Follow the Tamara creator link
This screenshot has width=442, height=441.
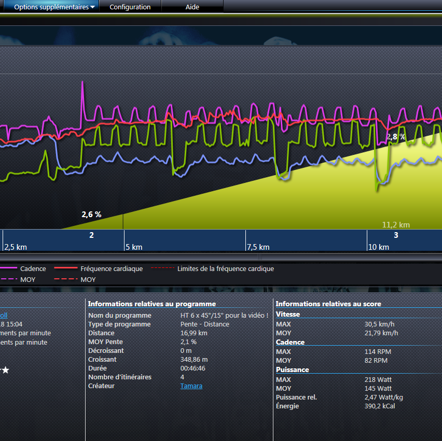pyautogui.click(x=191, y=386)
